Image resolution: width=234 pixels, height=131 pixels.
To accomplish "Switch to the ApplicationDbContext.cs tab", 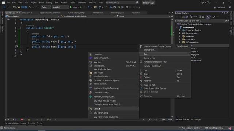I will pyautogui.click(x=50, y=13).
